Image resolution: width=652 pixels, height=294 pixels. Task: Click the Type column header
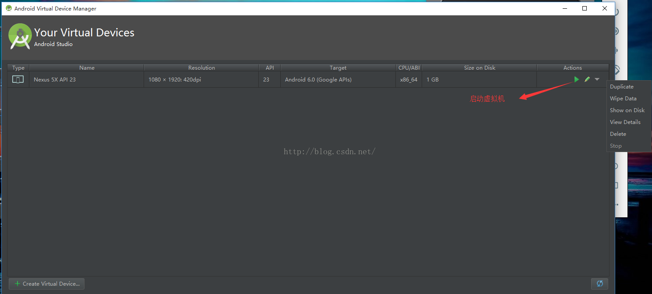coord(18,67)
